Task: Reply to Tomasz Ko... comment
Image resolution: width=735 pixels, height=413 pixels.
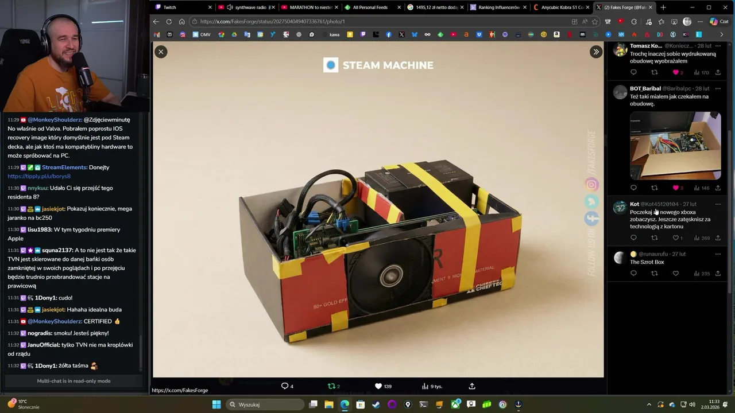Action: pos(633,72)
